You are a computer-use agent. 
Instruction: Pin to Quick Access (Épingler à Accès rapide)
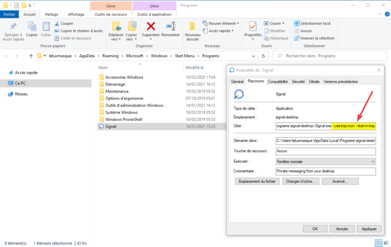pos(13,32)
